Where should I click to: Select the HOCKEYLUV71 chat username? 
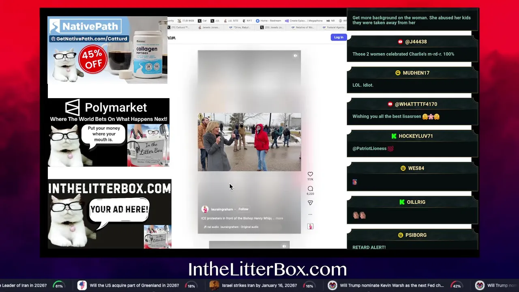pos(416,136)
